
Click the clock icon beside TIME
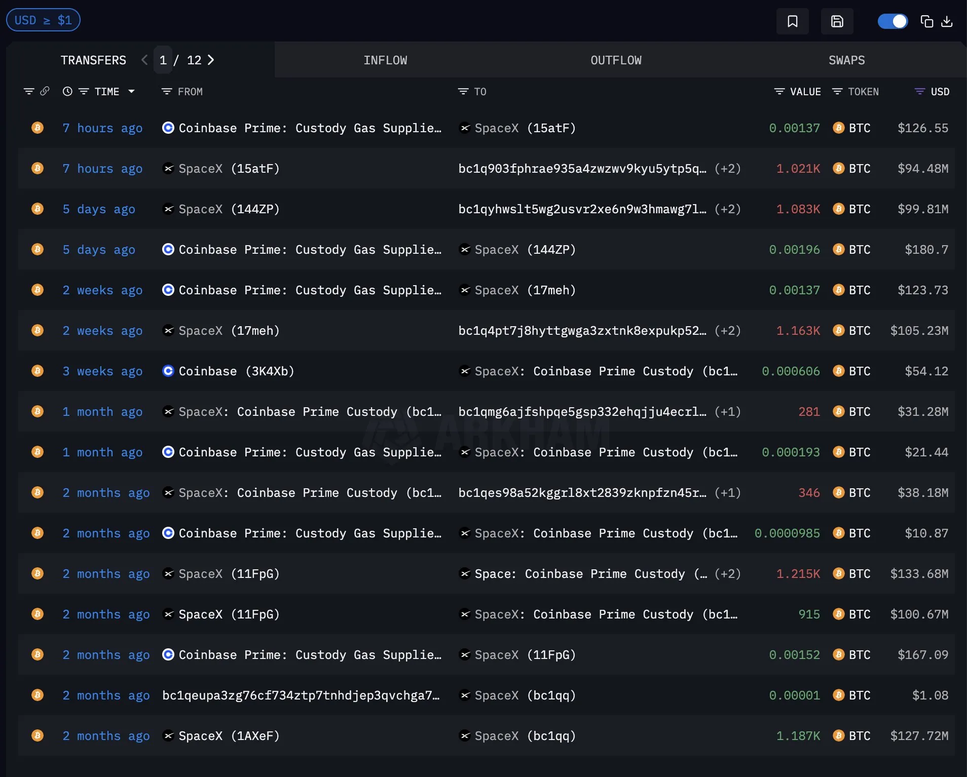point(67,91)
